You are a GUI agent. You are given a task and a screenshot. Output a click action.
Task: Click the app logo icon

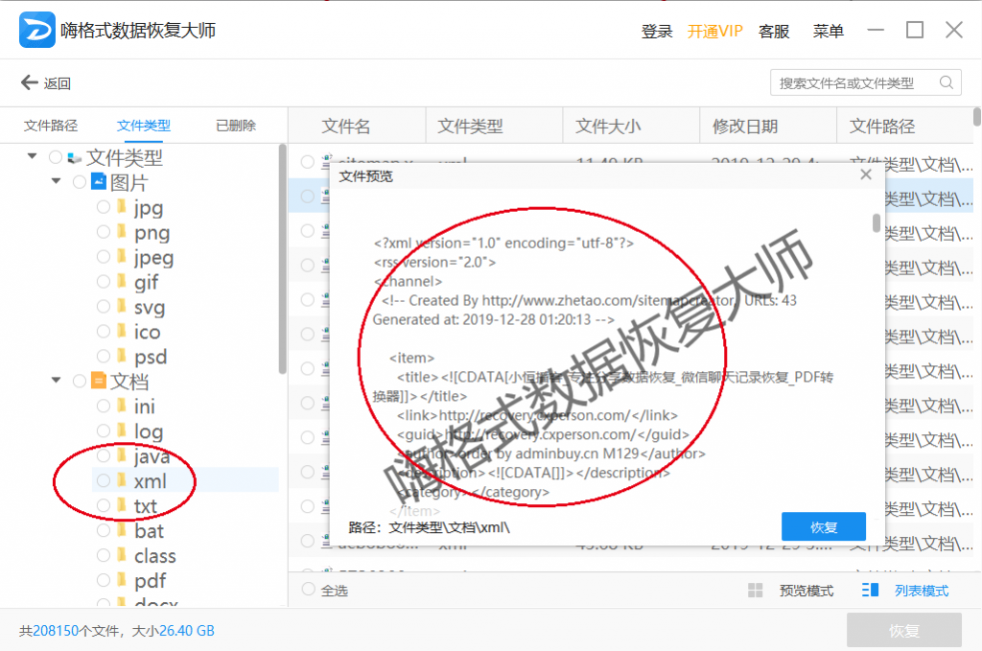[37, 30]
